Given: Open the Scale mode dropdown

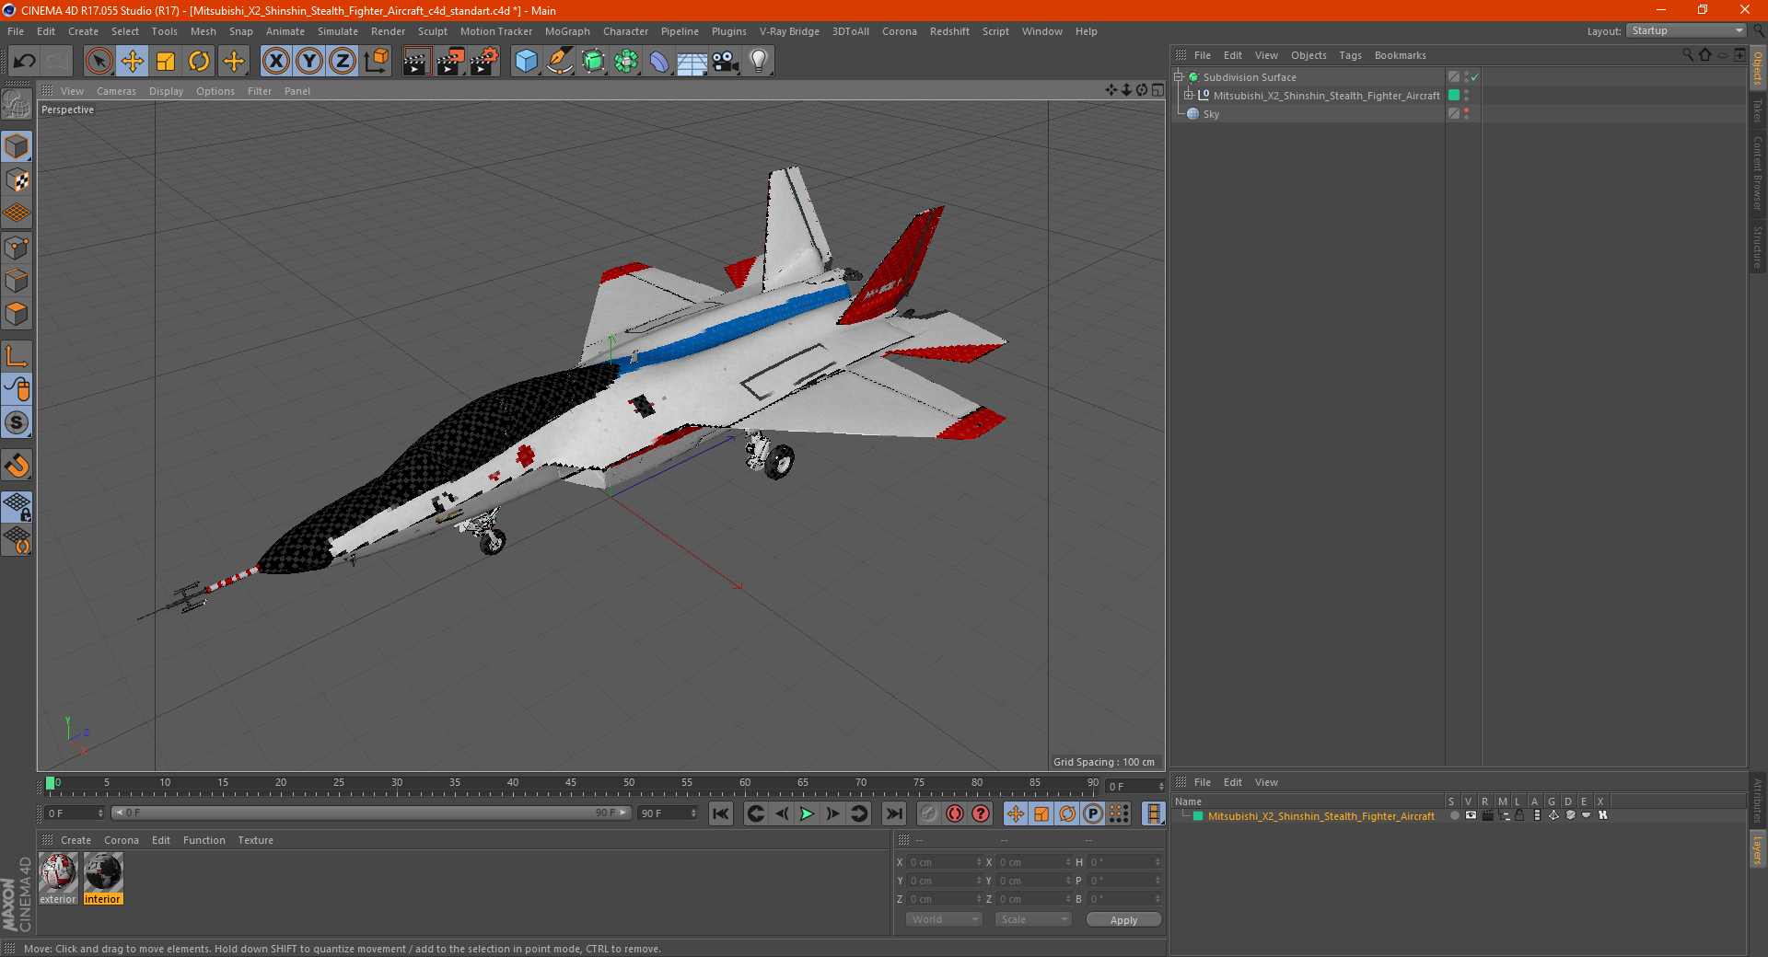Looking at the screenshot, I should pos(1033,919).
